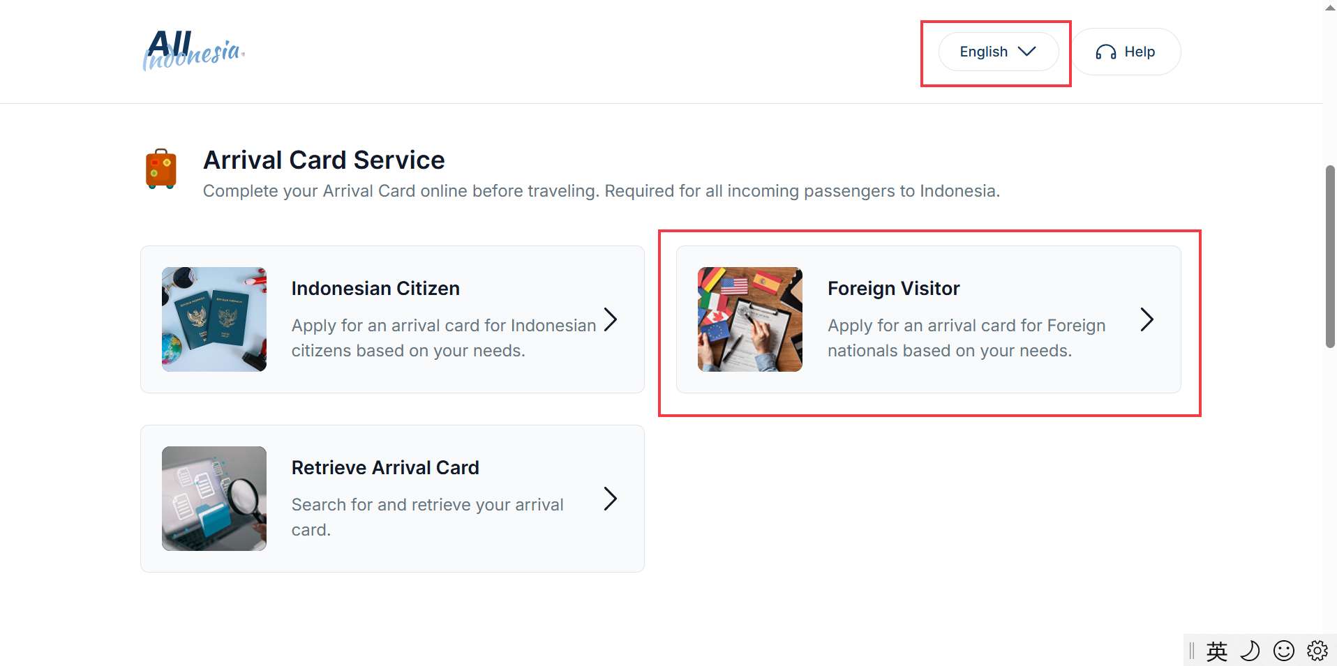Screen dimensions: 1337x666
Task: Toggle full-width mode with moon icon
Action: [x=1250, y=651]
